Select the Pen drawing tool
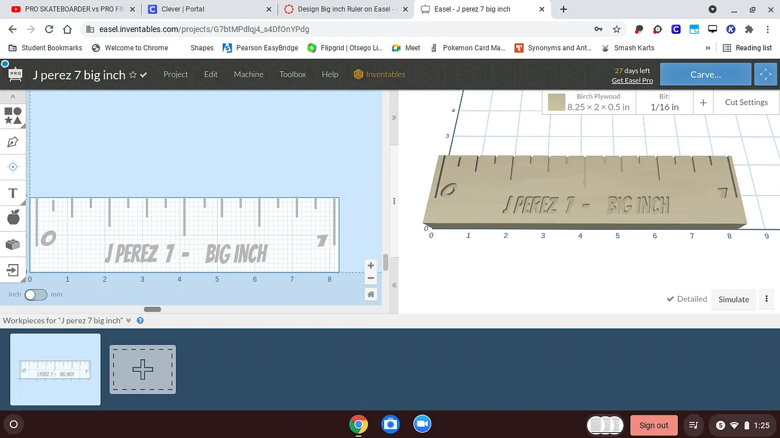 coord(13,141)
